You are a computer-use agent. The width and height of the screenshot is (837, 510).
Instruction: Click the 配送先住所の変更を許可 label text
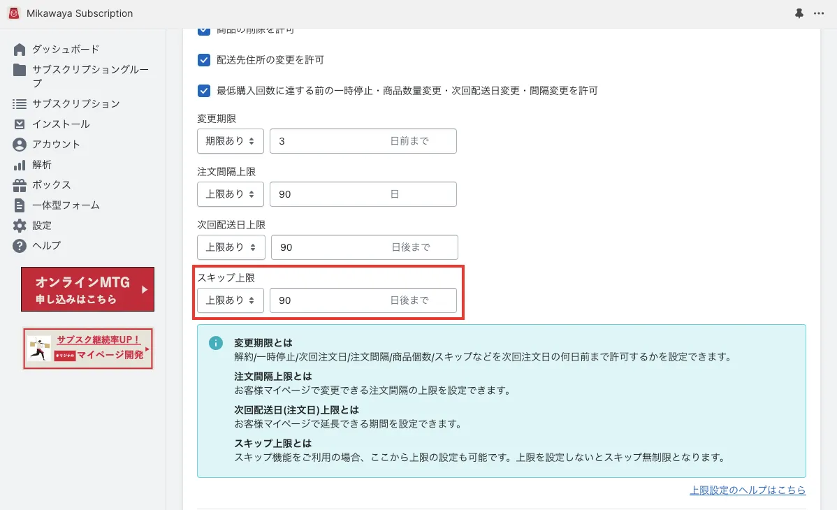coord(270,60)
